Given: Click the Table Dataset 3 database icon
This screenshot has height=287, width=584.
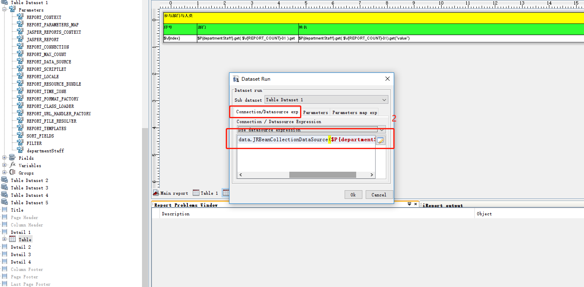Looking at the screenshot, I should 5,188.
